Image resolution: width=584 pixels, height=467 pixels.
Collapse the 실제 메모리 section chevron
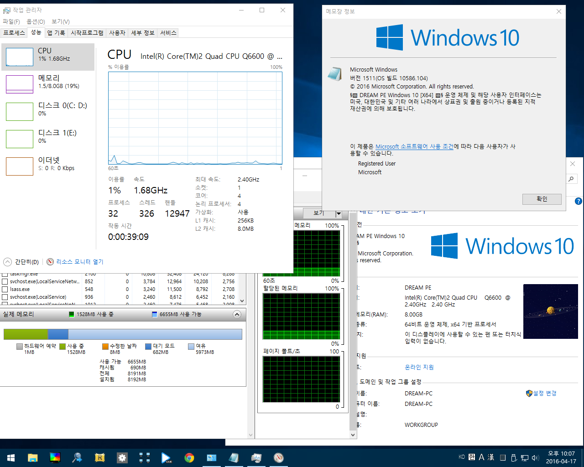(237, 314)
